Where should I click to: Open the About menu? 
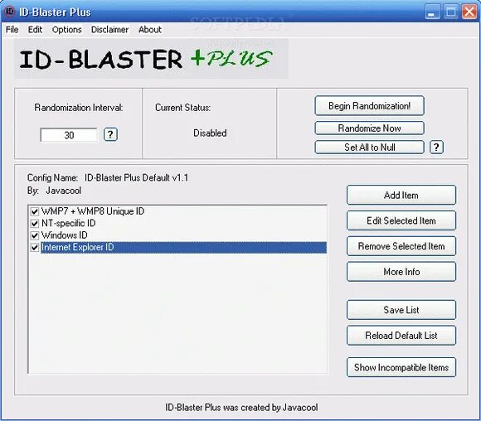(x=150, y=30)
